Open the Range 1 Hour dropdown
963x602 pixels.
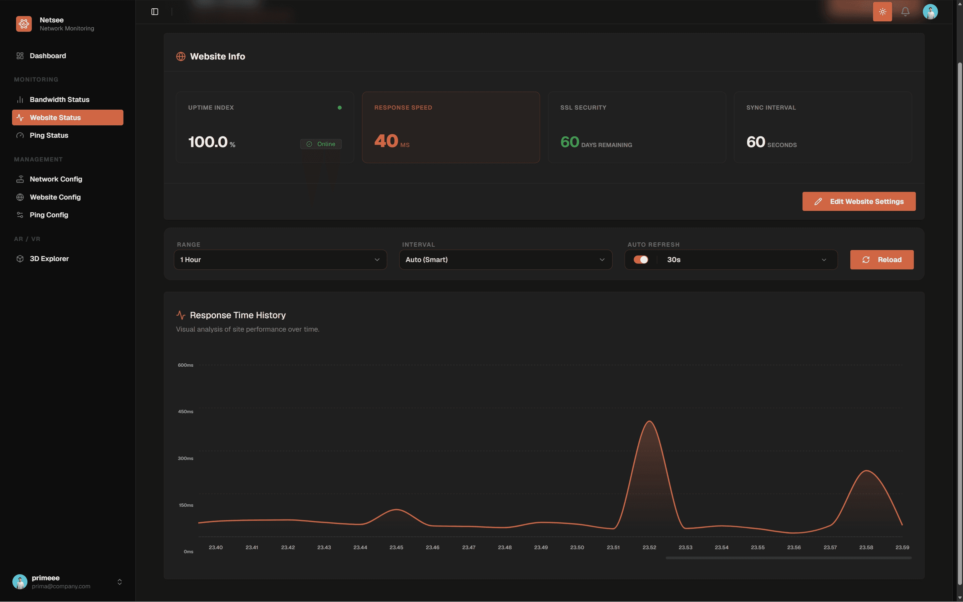[x=281, y=260]
